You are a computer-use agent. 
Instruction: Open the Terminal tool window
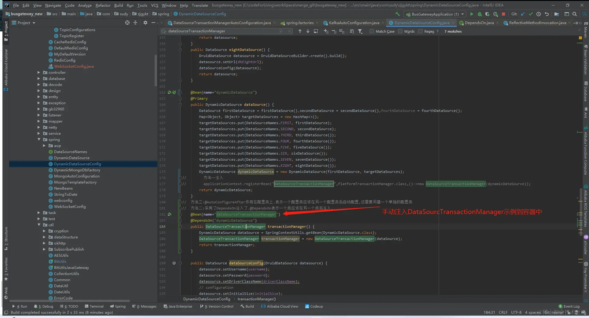[94, 306]
